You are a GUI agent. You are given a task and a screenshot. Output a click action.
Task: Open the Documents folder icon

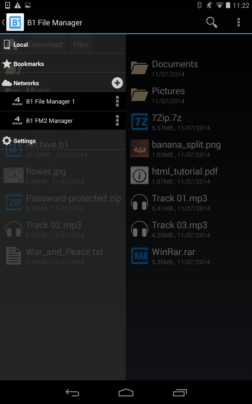click(140, 68)
